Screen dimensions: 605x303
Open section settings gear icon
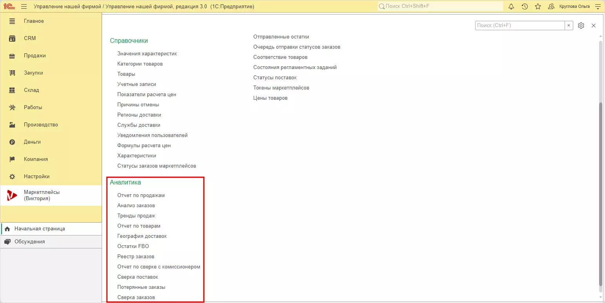[x=581, y=26]
